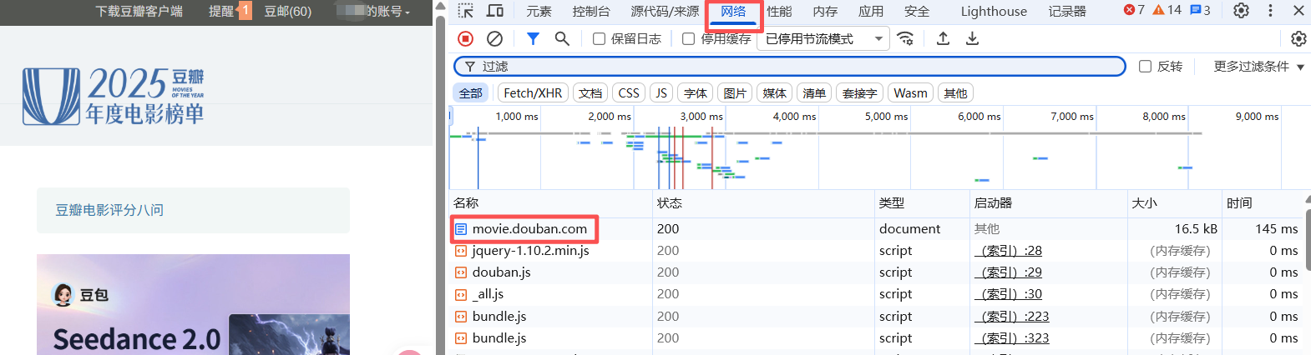Open 豆邮(60) mail link
This screenshot has width=1311, height=355.
(288, 12)
